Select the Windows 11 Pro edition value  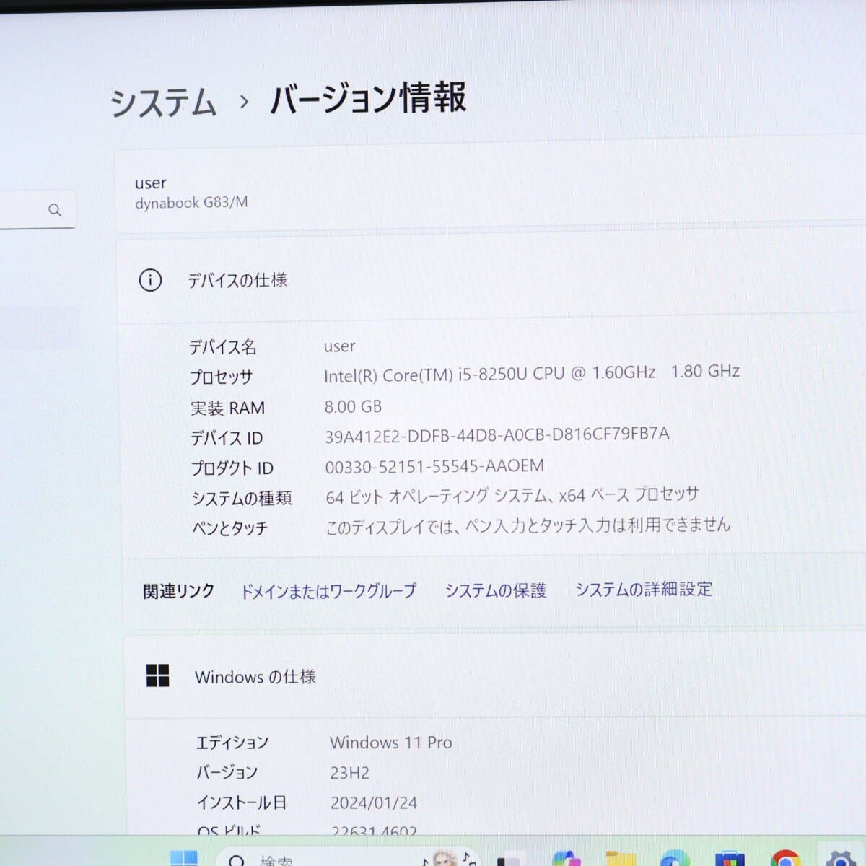tap(391, 743)
